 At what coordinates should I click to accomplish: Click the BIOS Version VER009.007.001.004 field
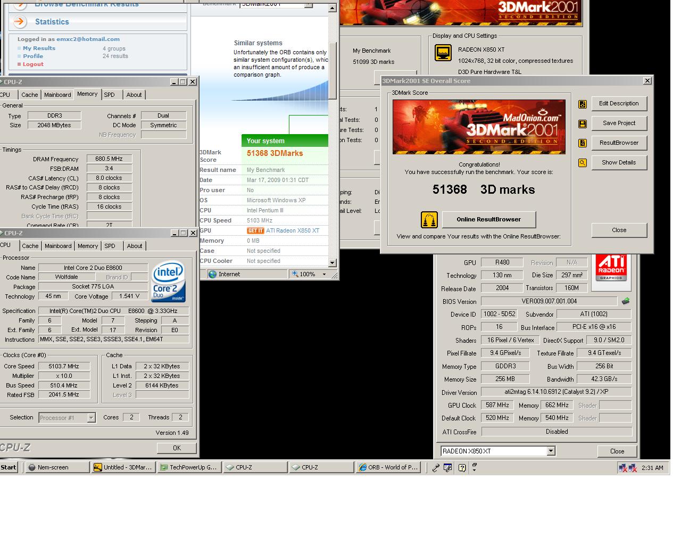[x=549, y=301]
